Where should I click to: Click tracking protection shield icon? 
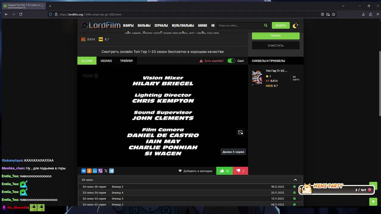(51, 14)
